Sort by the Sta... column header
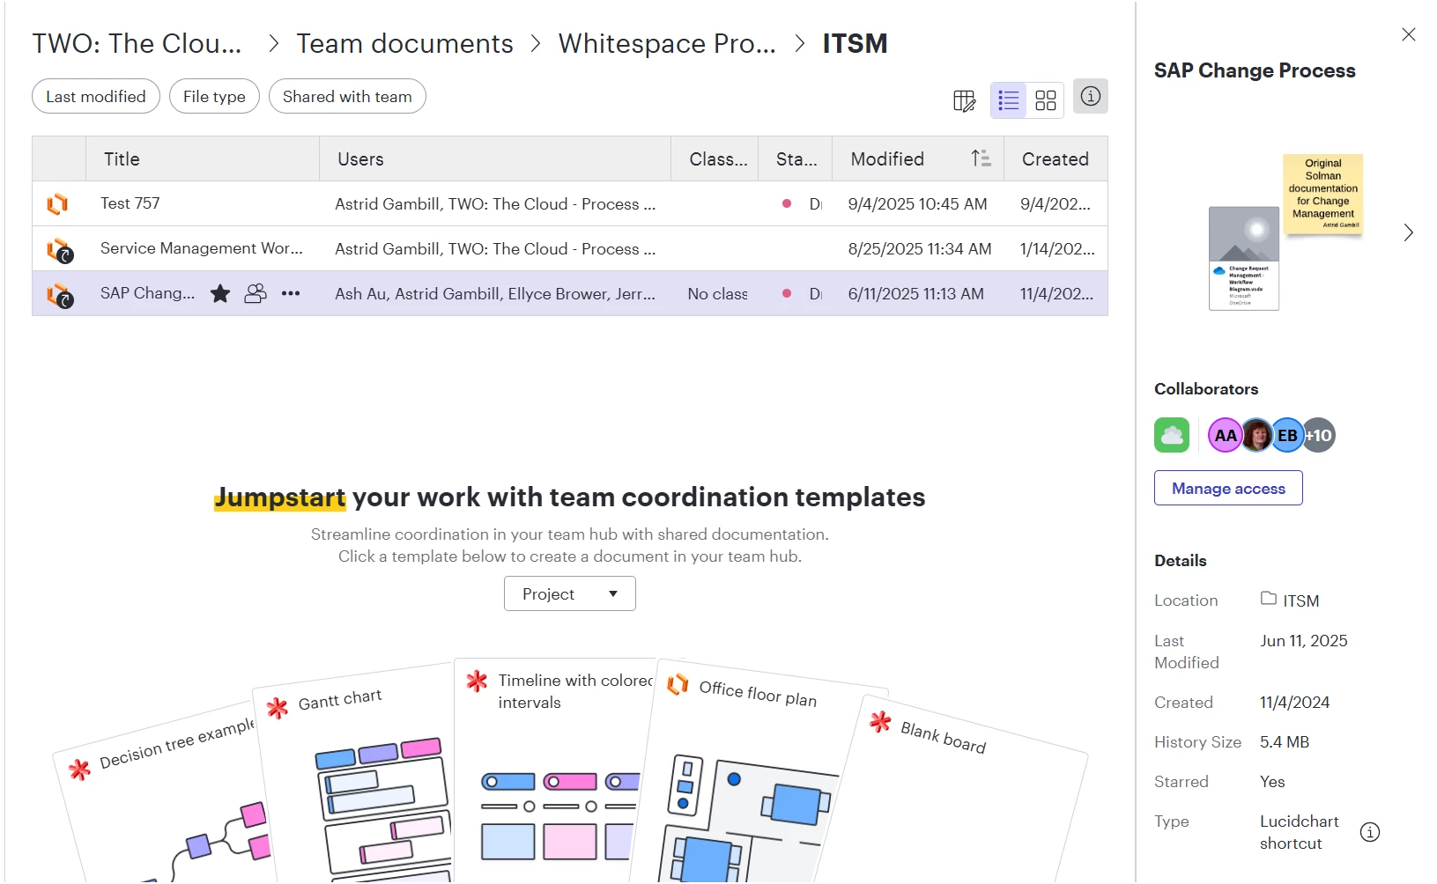1437x884 pixels. coord(796,158)
